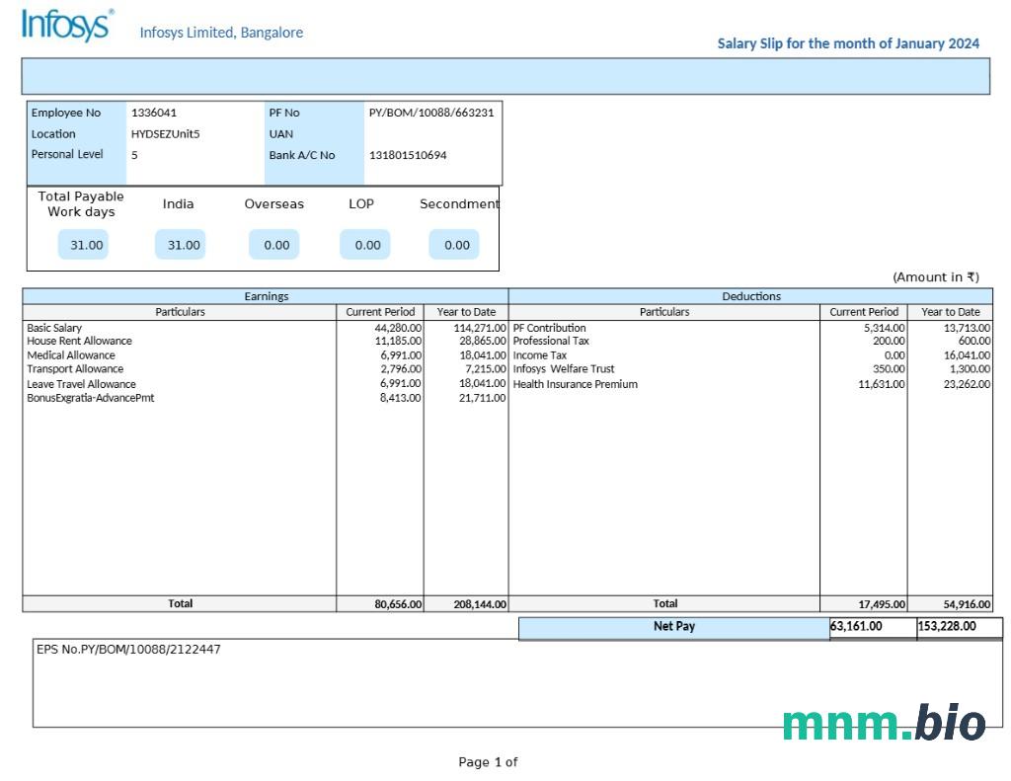Click the Earnings column header
The image size is (1011, 781).
pos(266,296)
